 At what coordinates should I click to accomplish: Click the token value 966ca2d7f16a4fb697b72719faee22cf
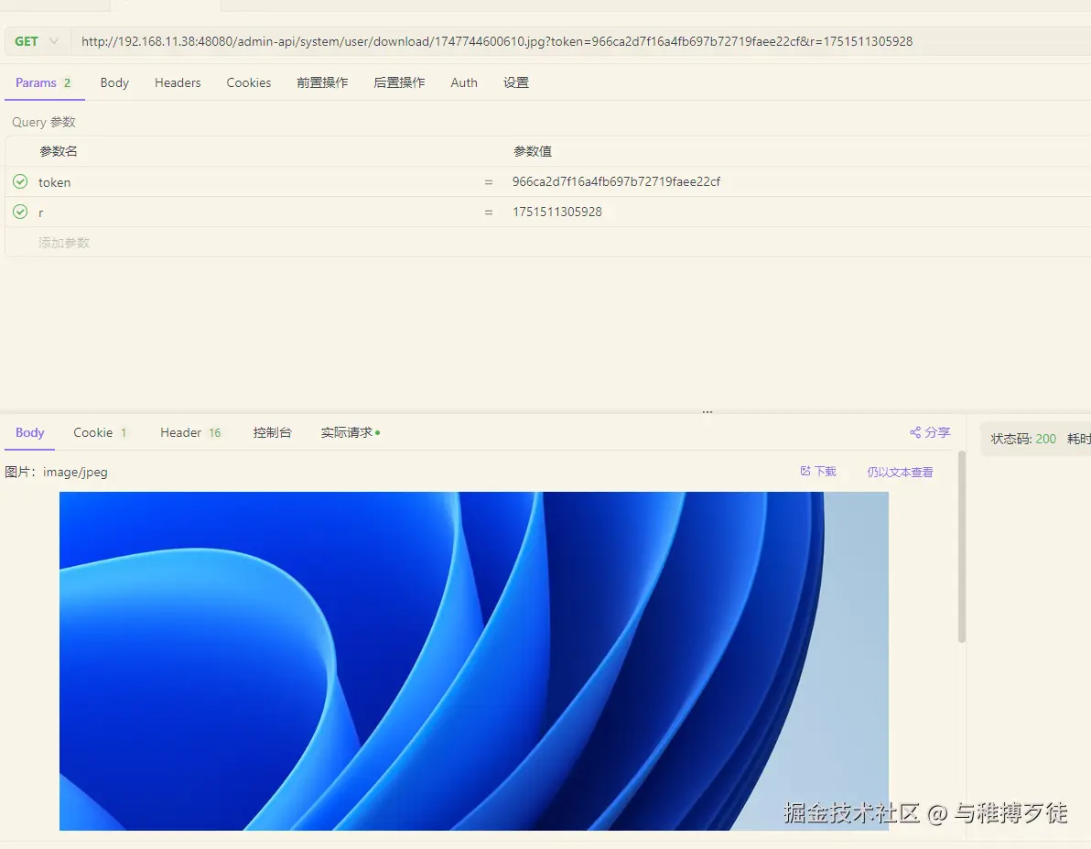pyautogui.click(x=616, y=181)
